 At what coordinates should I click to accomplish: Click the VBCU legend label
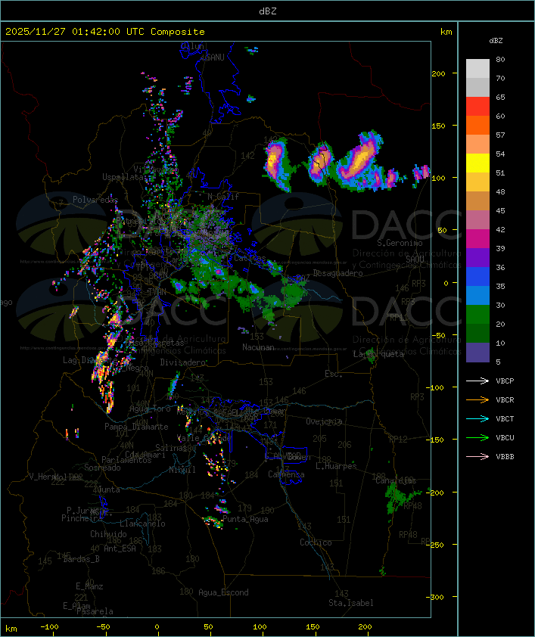click(x=505, y=437)
